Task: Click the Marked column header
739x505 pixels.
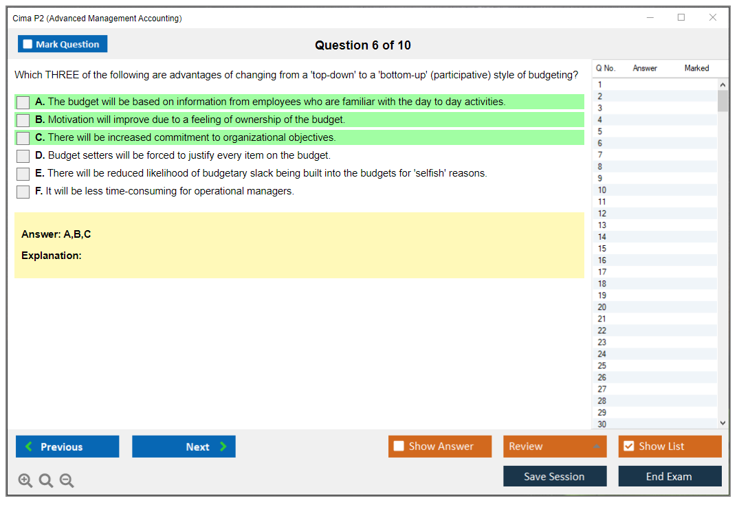Action: point(696,68)
